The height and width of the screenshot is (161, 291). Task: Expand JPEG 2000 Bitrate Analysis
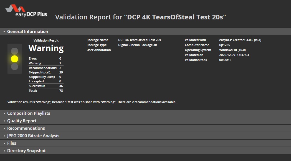(33, 136)
